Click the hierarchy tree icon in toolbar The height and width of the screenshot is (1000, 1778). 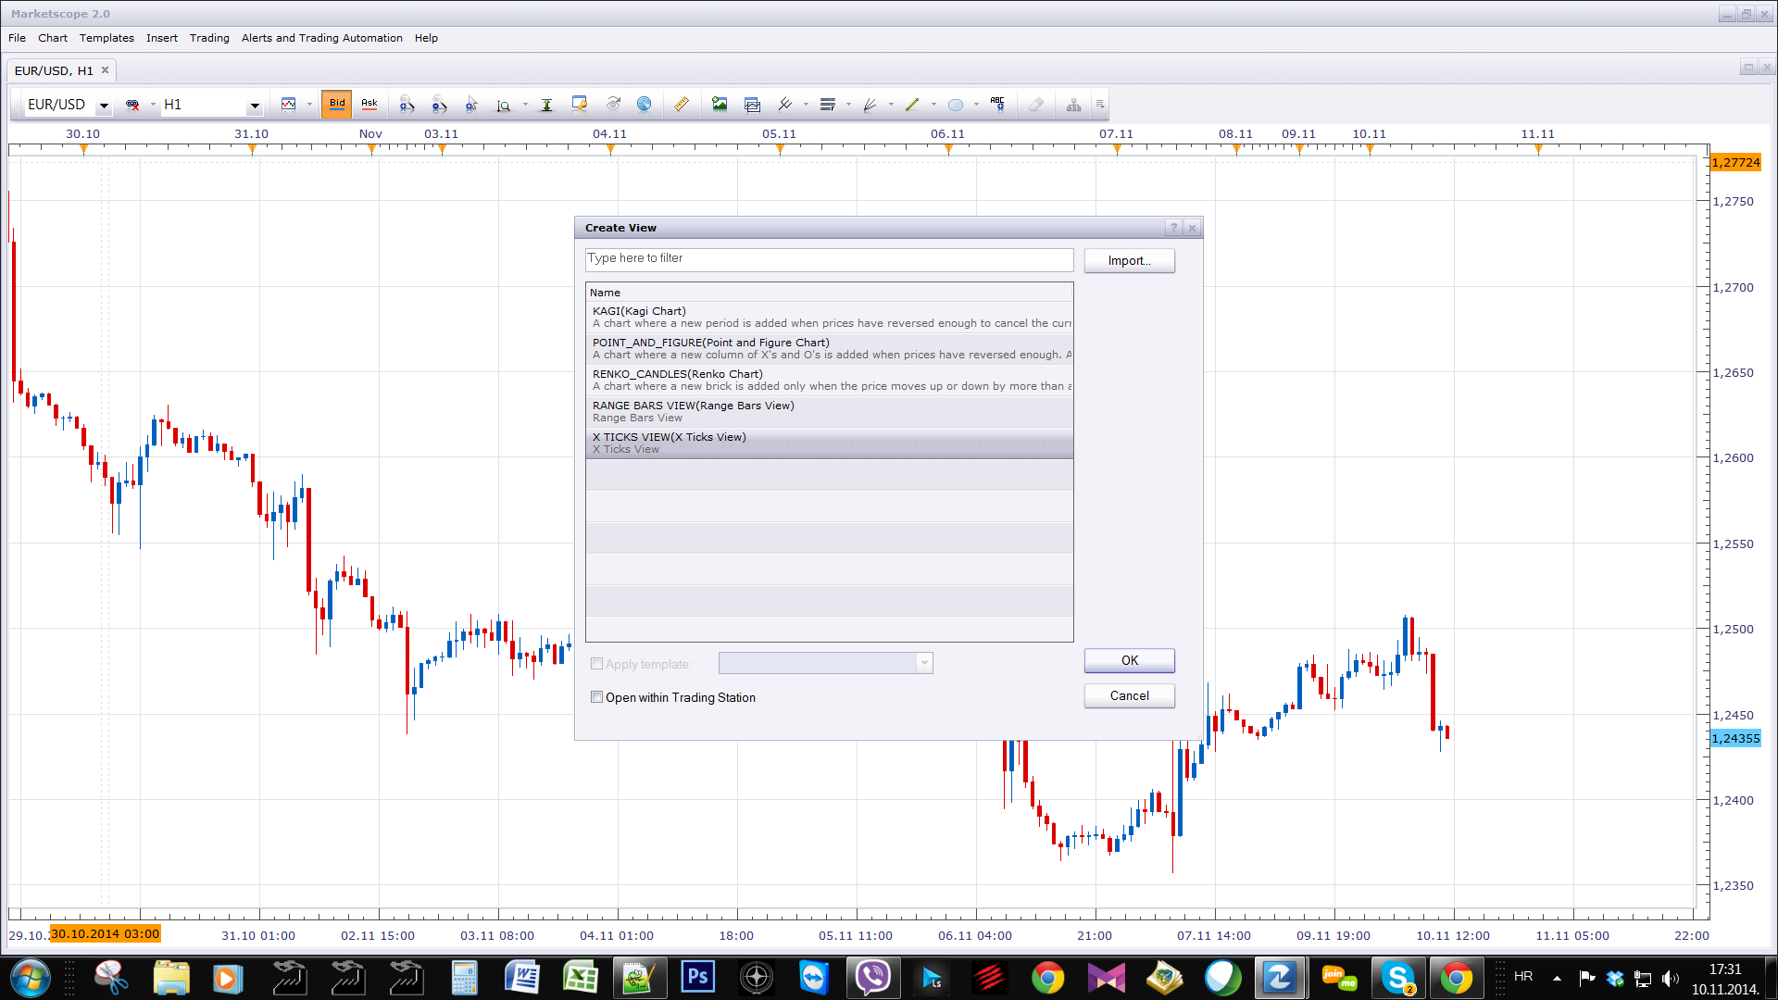pos(1073,105)
